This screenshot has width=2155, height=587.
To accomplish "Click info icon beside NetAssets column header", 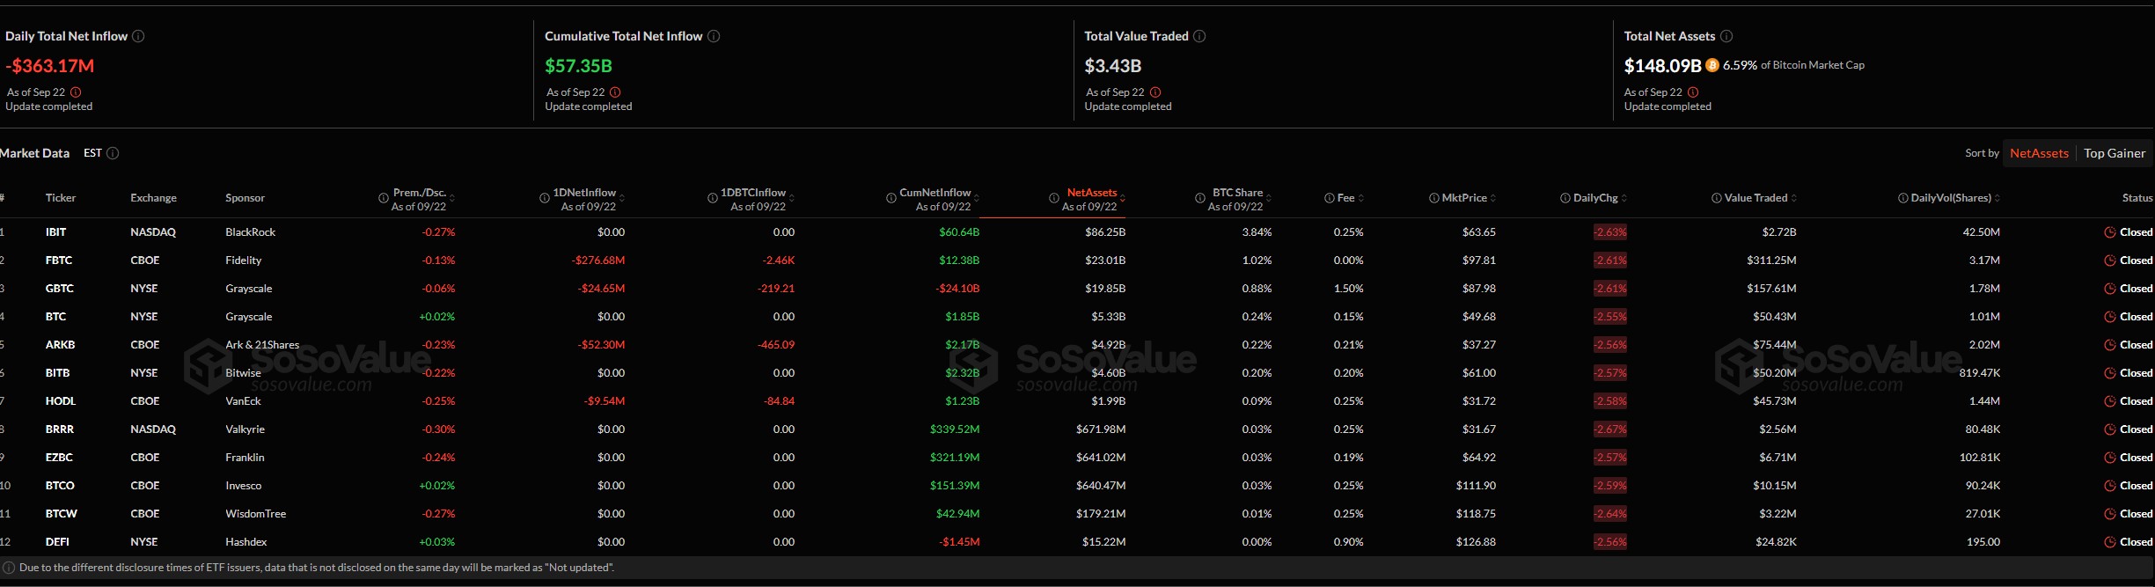I will 1054,198.
